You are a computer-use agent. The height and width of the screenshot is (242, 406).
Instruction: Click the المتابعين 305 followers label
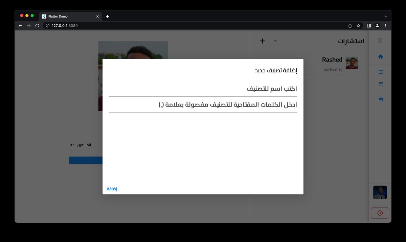(x=80, y=145)
